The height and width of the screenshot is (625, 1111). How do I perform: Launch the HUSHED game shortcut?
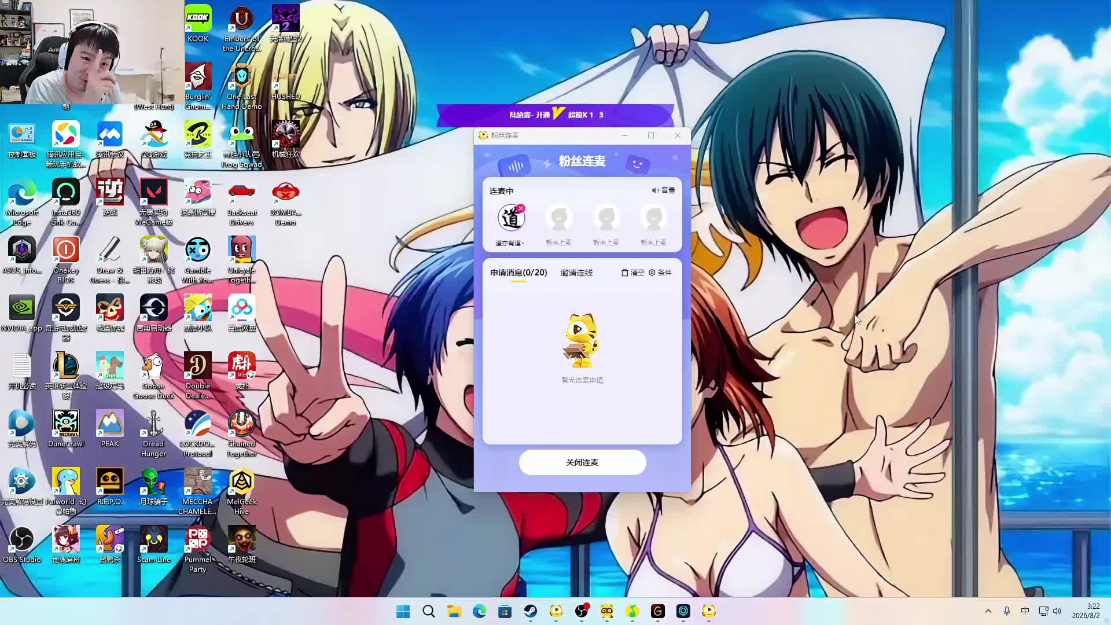tap(285, 81)
